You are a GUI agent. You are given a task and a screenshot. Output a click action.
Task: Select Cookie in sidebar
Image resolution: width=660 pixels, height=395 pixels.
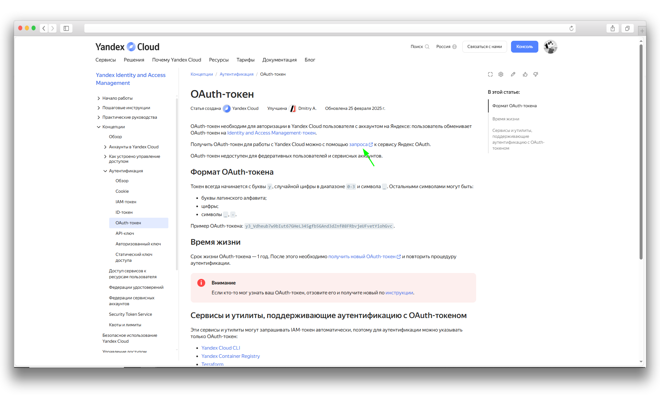[x=122, y=191]
